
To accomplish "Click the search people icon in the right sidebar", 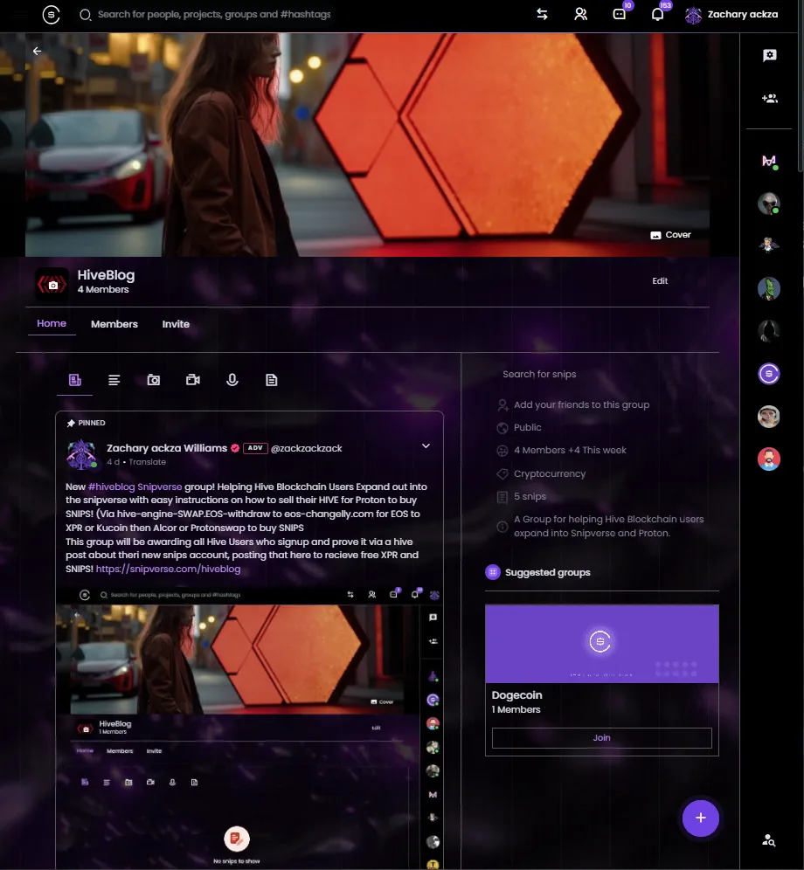I will pyautogui.click(x=769, y=840).
